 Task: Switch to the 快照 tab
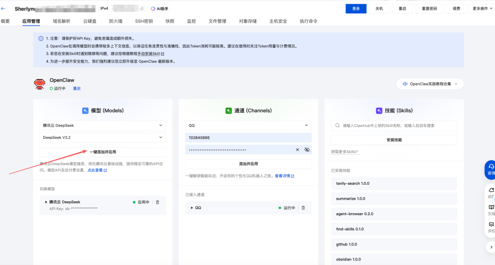click(170, 21)
